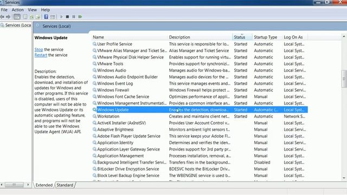Click the Restart Service green icon

point(80,17)
